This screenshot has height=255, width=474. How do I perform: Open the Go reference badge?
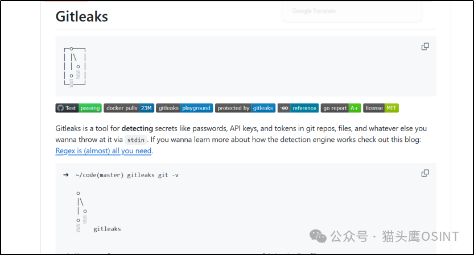[x=298, y=108]
